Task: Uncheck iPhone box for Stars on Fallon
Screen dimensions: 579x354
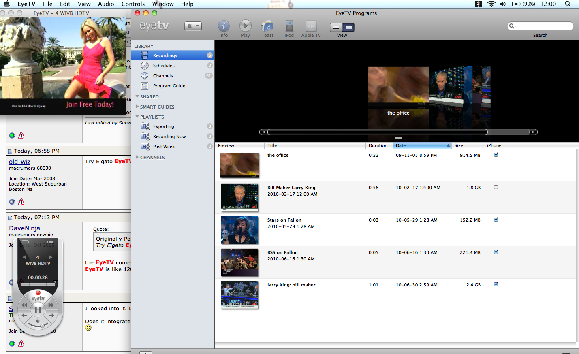Action: tap(496, 220)
